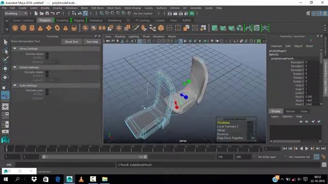Image resolution: width=328 pixels, height=184 pixels.
Task: Open File Explorer from the taskbar
Action: [105, 179]
